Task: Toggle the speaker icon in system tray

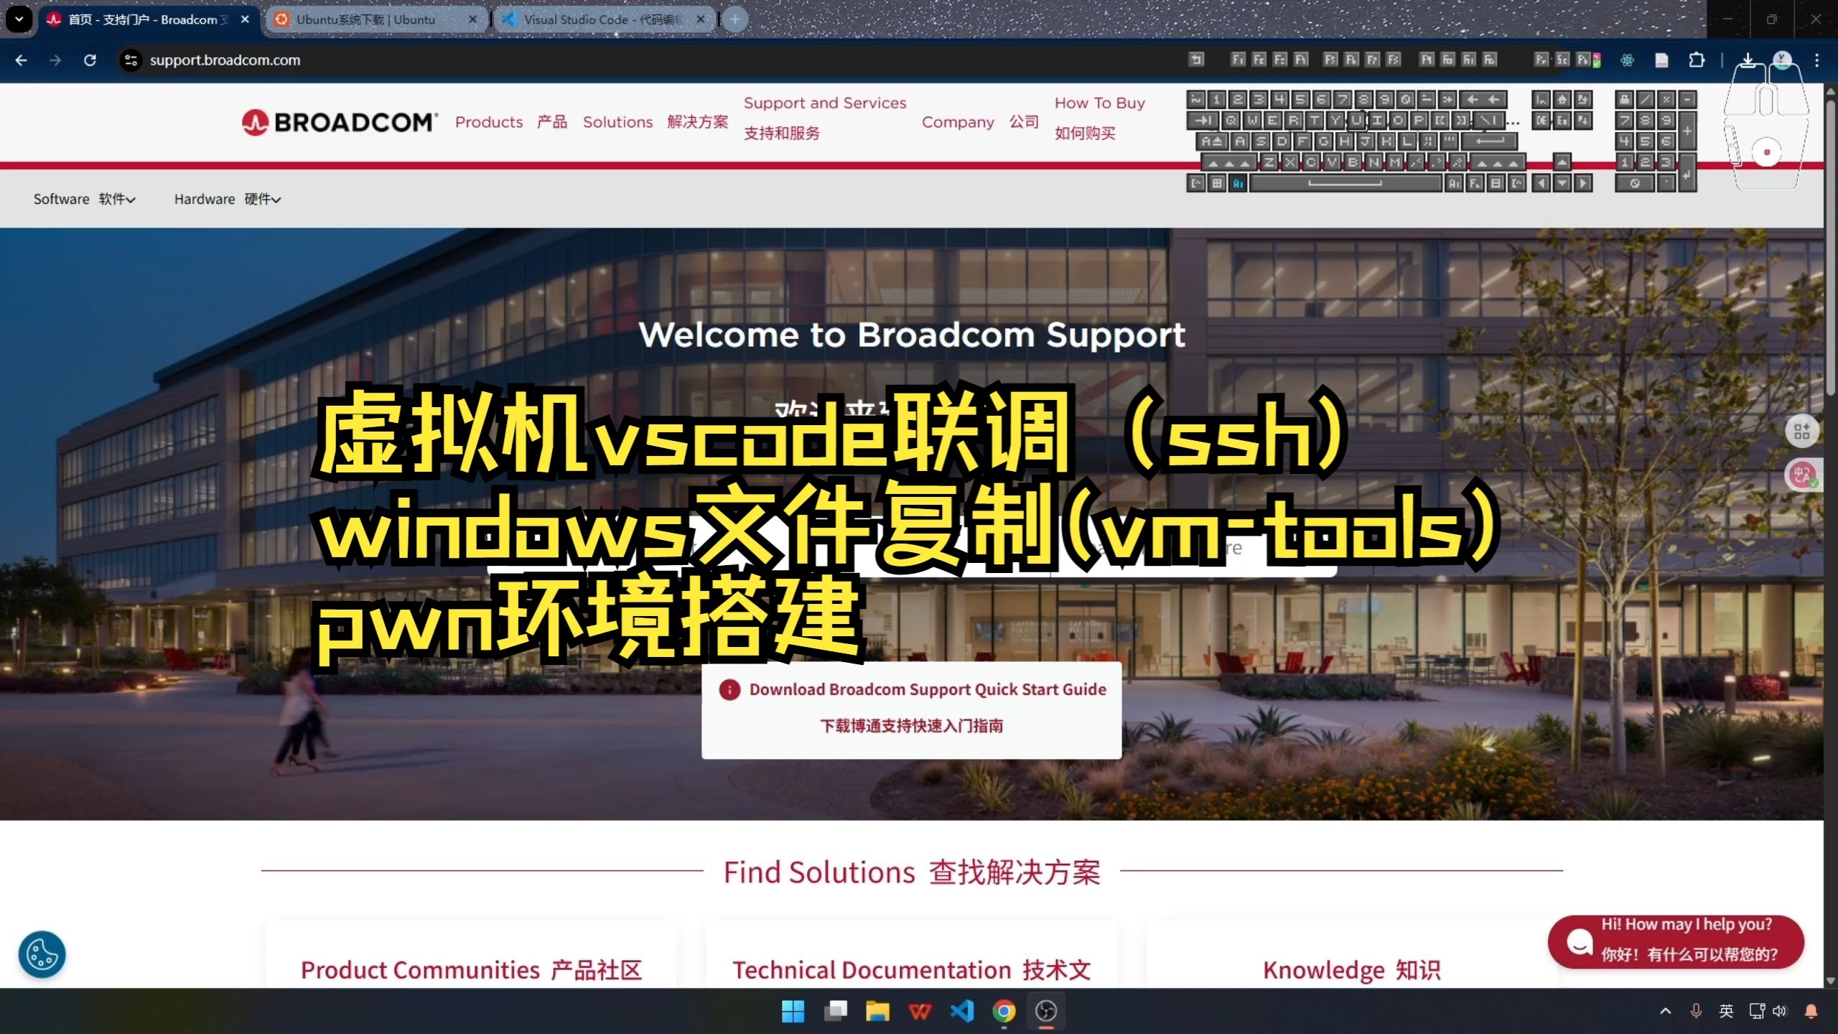Action: pos(1779,1011)
